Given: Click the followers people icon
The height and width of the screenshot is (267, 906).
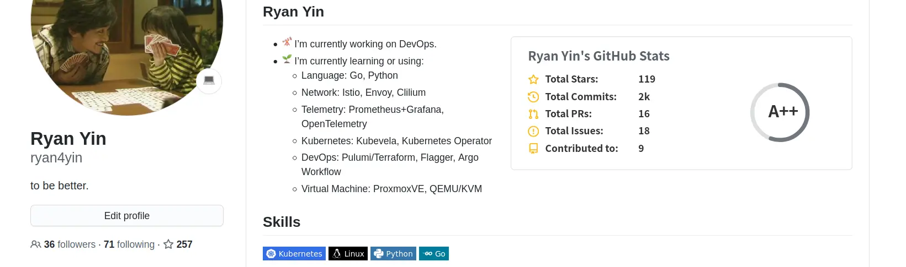Looking at the screenshot, I should [x=35, y=244].
